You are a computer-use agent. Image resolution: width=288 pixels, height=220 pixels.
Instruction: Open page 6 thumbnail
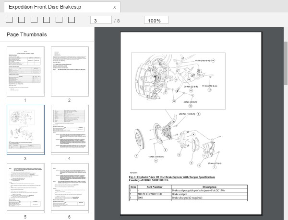[70, 188]
